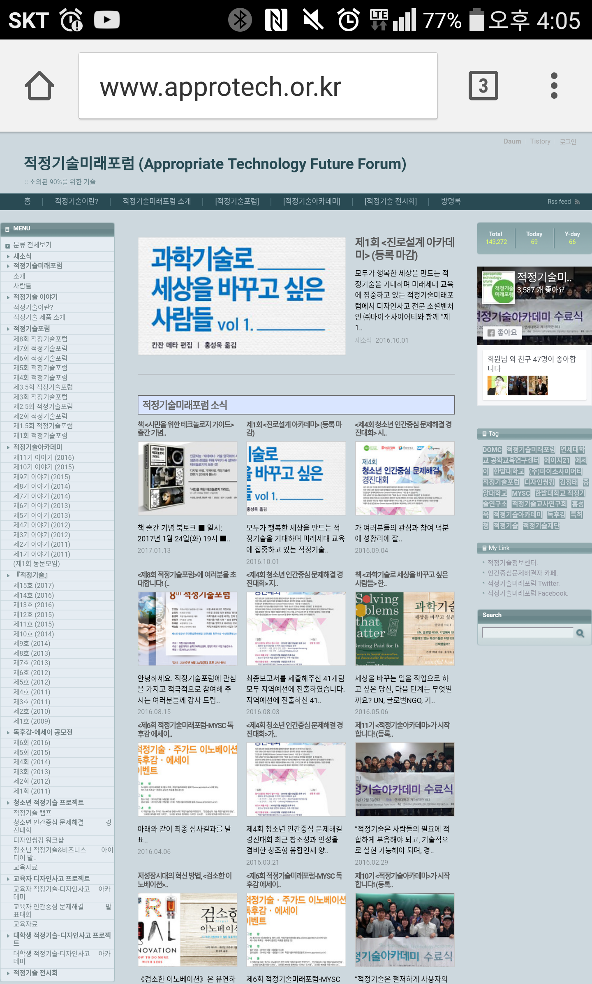Select the [적정기술아카데미] navigation menu item
Screen dimensions: 592x984
click(x=312, y=201)
